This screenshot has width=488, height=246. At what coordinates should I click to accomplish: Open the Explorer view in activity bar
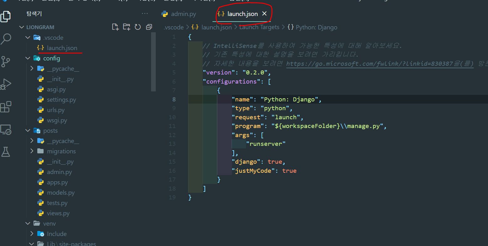[6, 17]
